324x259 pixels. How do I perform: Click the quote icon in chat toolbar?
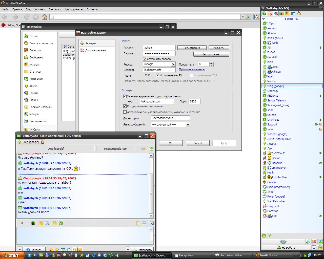[41, 223]
